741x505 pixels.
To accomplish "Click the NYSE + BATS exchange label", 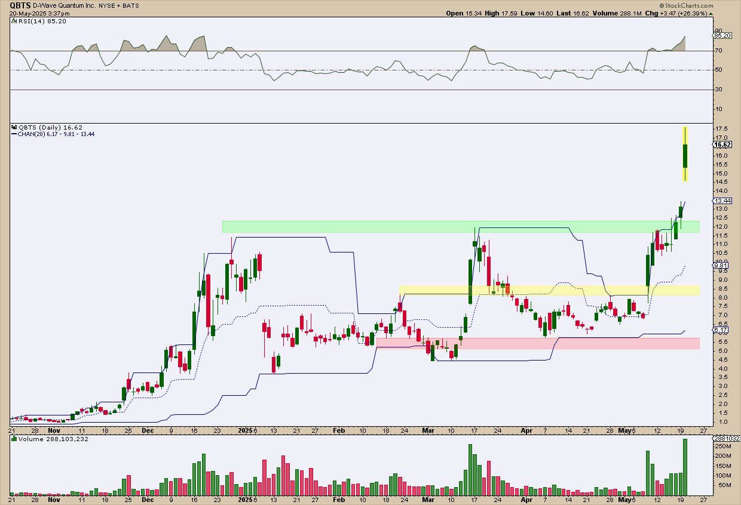I will [x=120, y=5].
